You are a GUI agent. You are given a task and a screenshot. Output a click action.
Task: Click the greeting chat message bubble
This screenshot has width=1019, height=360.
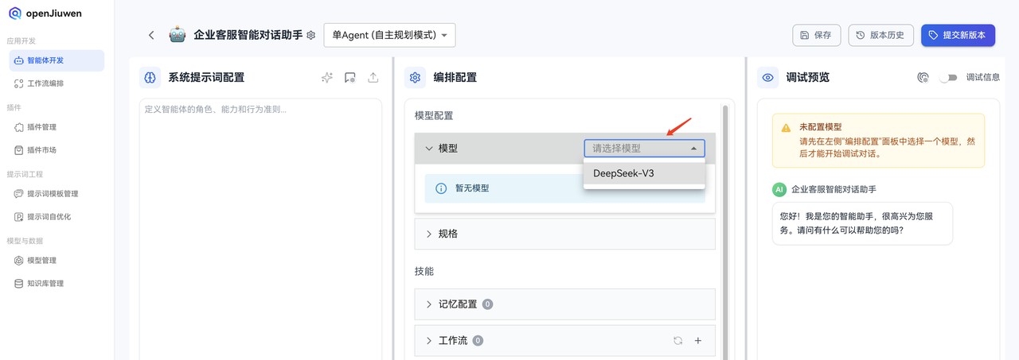coord(862,223)
